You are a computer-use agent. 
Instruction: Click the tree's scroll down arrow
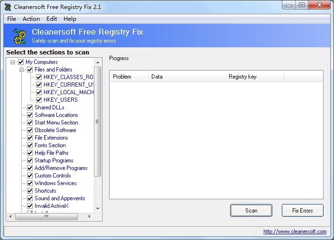98,209
